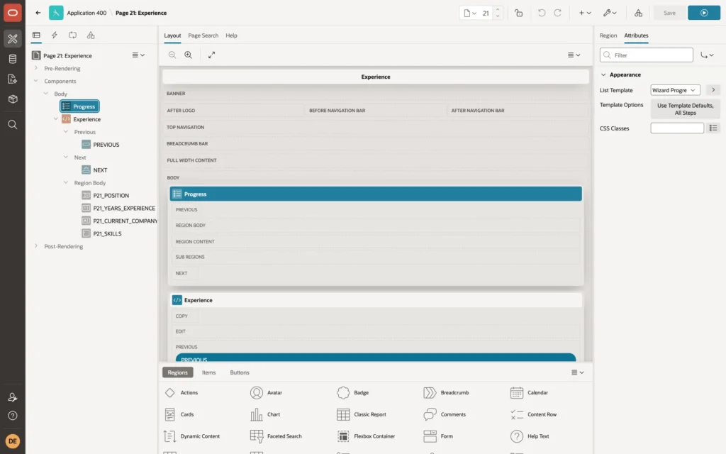
Task: Open administration user icon in sidebar
Action: 13,397
